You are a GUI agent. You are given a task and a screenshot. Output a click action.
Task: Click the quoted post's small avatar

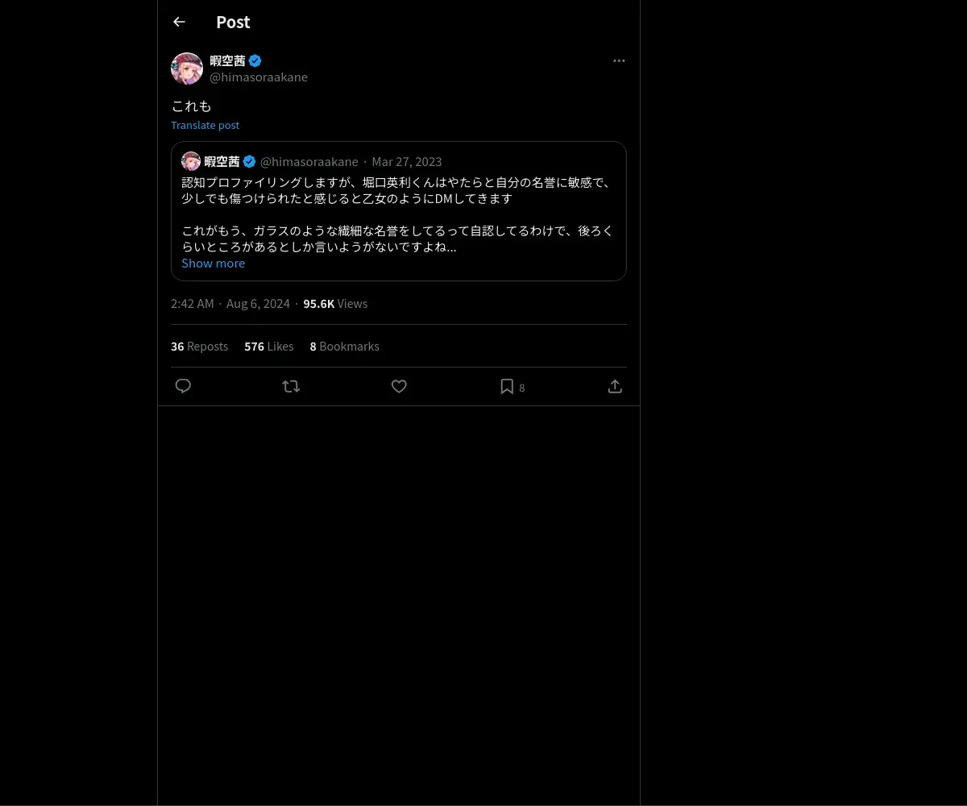pyautogui.click(x=191, y=161)
